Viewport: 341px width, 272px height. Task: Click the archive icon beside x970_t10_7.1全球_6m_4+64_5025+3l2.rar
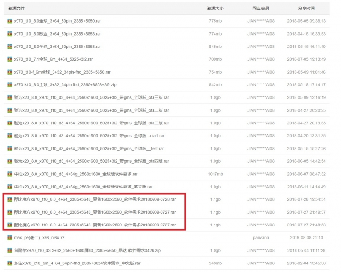pyautogui.click(x=9, y=59)
